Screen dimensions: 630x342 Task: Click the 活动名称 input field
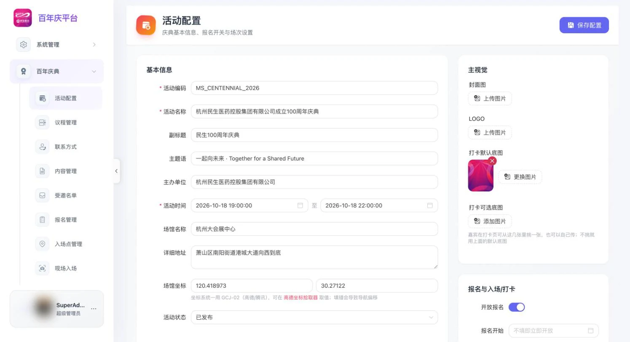314,112
